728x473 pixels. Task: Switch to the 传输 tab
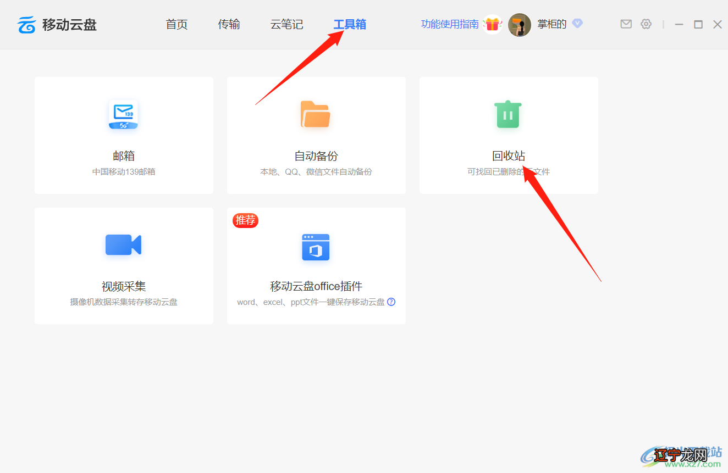(x=229, y=24)
